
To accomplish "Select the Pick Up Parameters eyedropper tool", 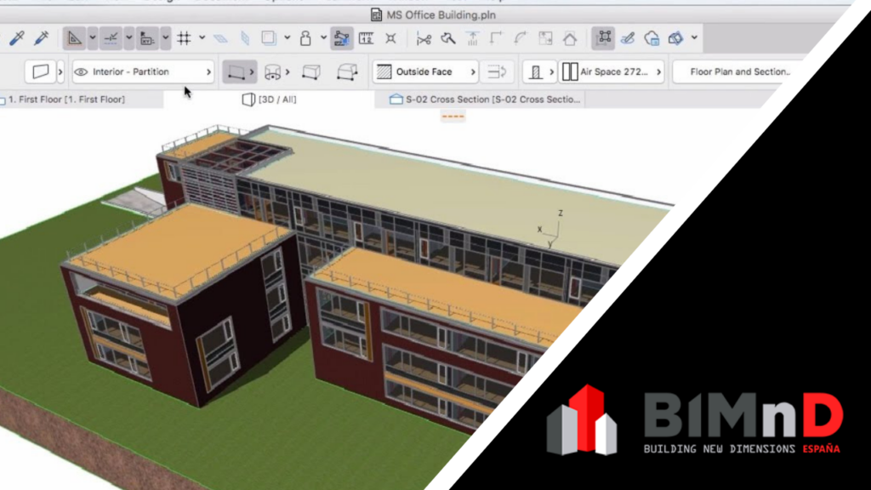I will tap(16, 38).
